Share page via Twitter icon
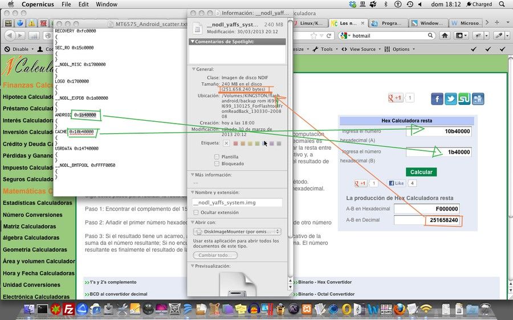Screen dimensions: 513x320 coord(450,99)
